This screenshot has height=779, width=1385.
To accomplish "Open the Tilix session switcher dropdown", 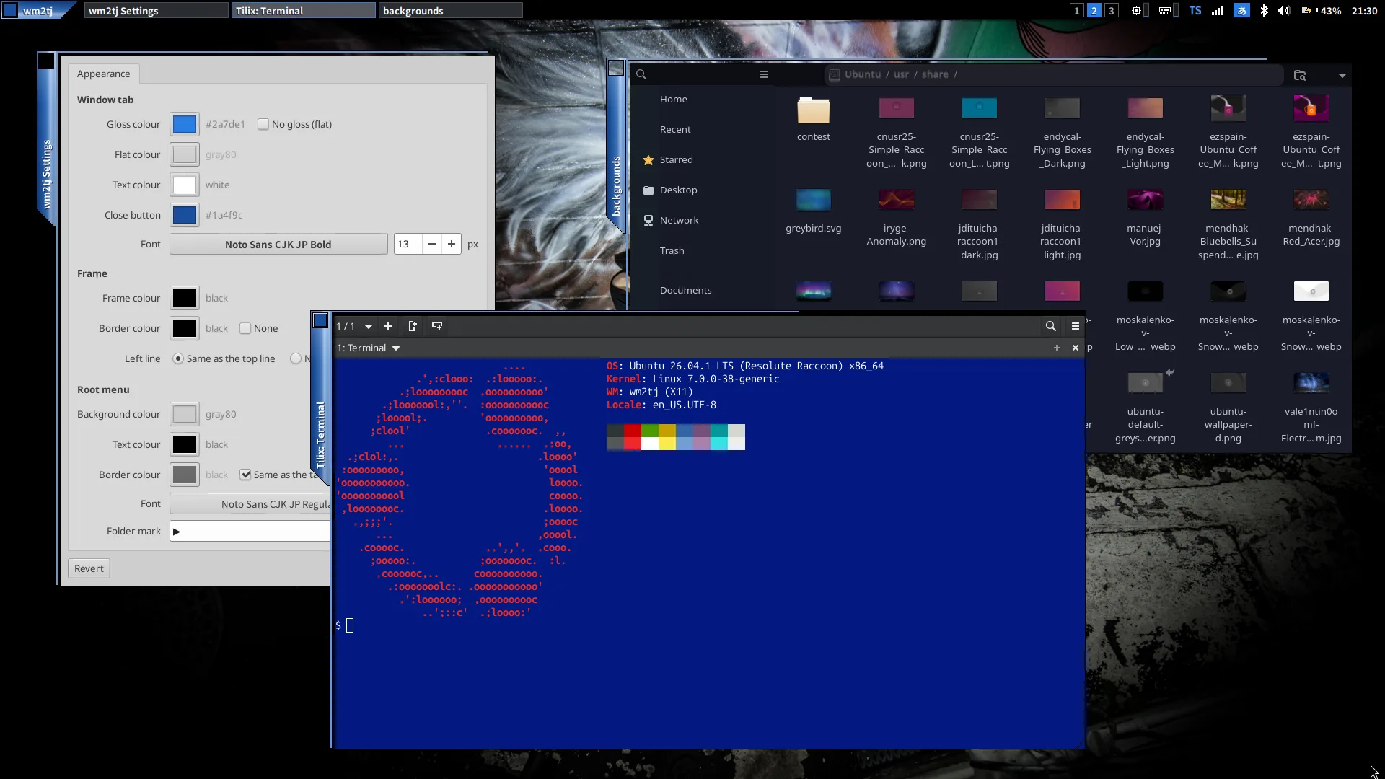I will tap(369, 326).
